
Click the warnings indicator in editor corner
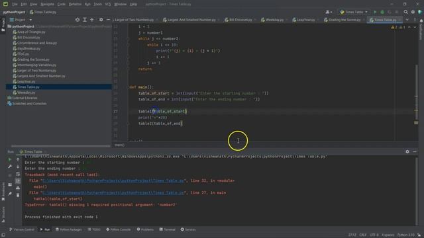pyautogui.click(x=398, y=27)
